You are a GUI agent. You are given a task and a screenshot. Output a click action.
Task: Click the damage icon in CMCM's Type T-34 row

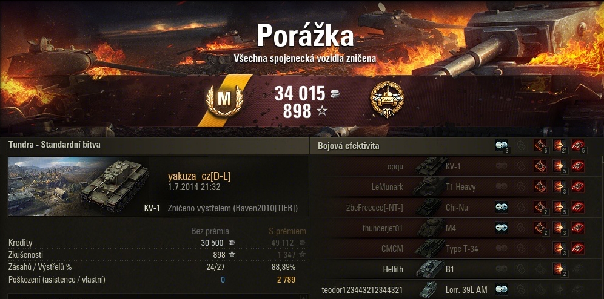pos(559,248)
